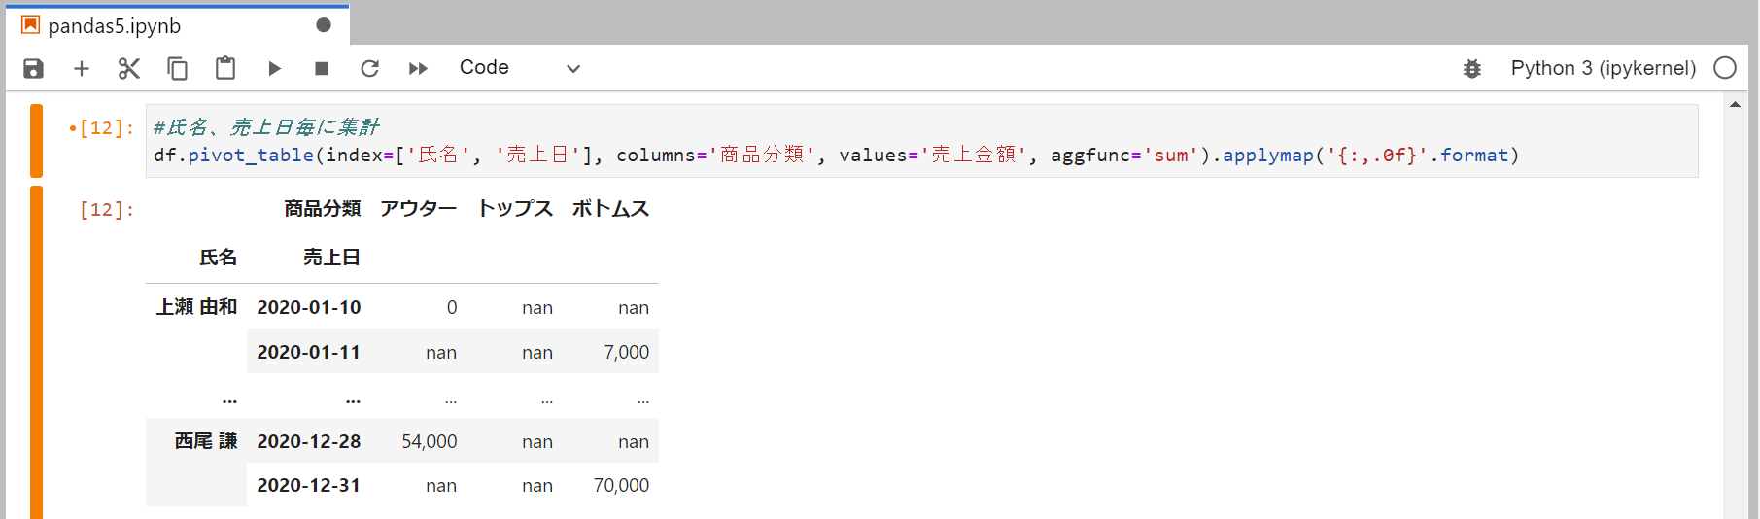Click the pandas5.ipynb notebook file icon
Screen dimensions: 1760x519
(x=30, y=25)
